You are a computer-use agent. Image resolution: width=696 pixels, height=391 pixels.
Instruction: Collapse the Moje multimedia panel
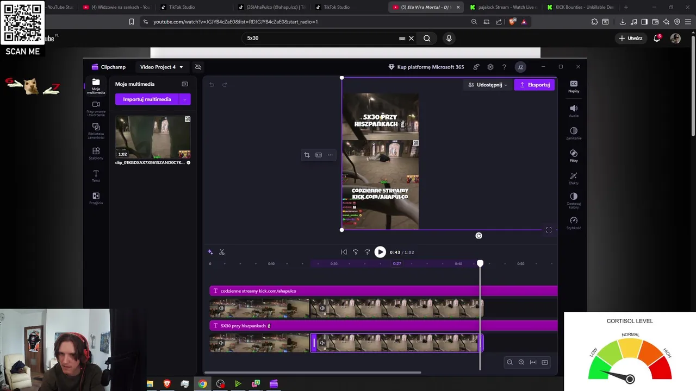click(x=185, y=84)
